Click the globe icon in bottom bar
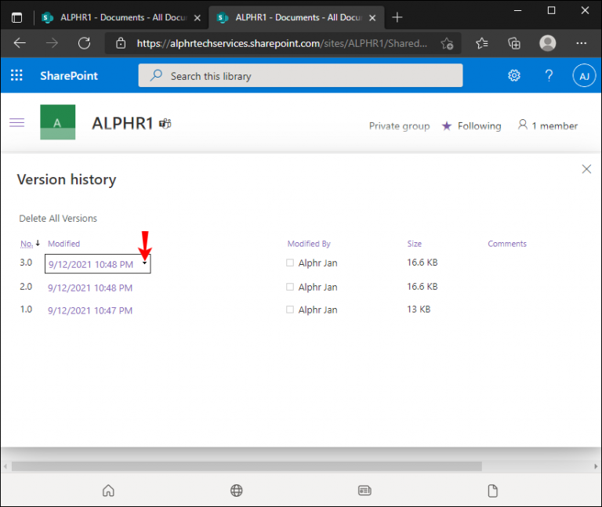602x507 pixels. click(236, 491)
